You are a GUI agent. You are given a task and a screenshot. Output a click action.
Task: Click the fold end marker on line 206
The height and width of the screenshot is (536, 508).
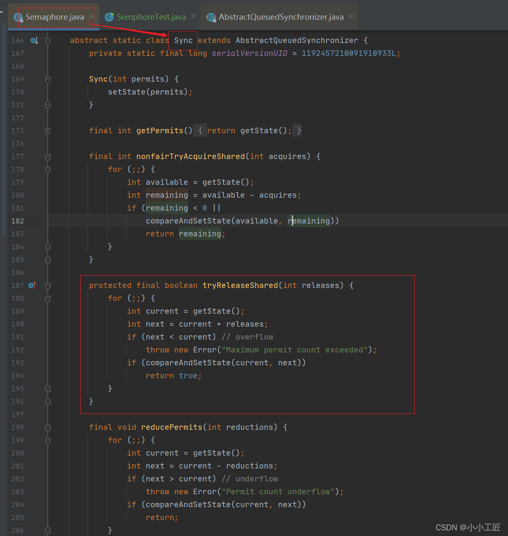[x=48, y=530]
